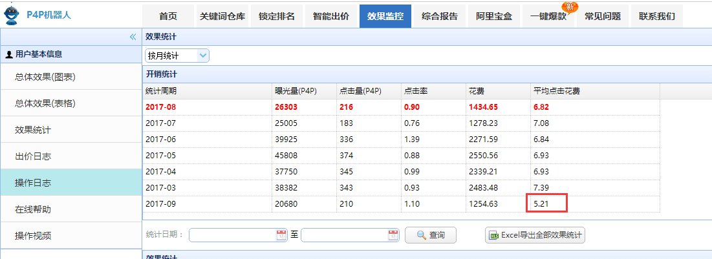712x259 pixels.
Task: Switch to the 关键词仓库 tab
Action: [222, 17]
